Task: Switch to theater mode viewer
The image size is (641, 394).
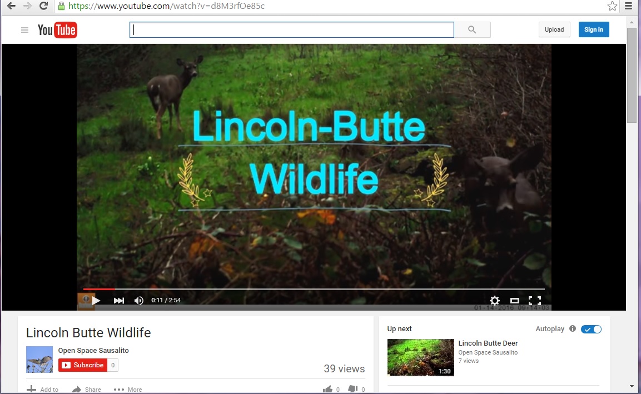Action: [x=514, y=301]
